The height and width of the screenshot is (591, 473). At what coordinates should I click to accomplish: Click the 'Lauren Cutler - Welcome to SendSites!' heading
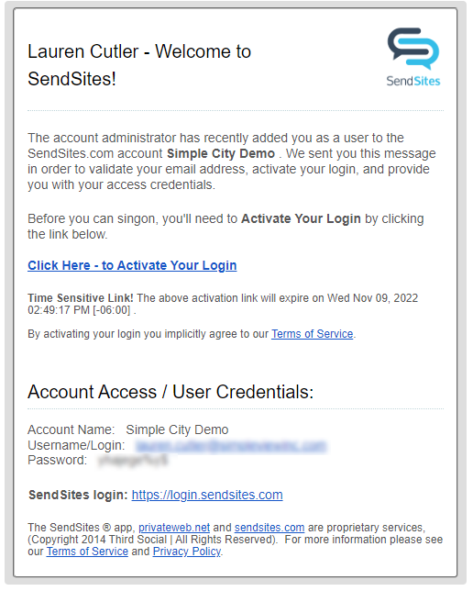139,65
